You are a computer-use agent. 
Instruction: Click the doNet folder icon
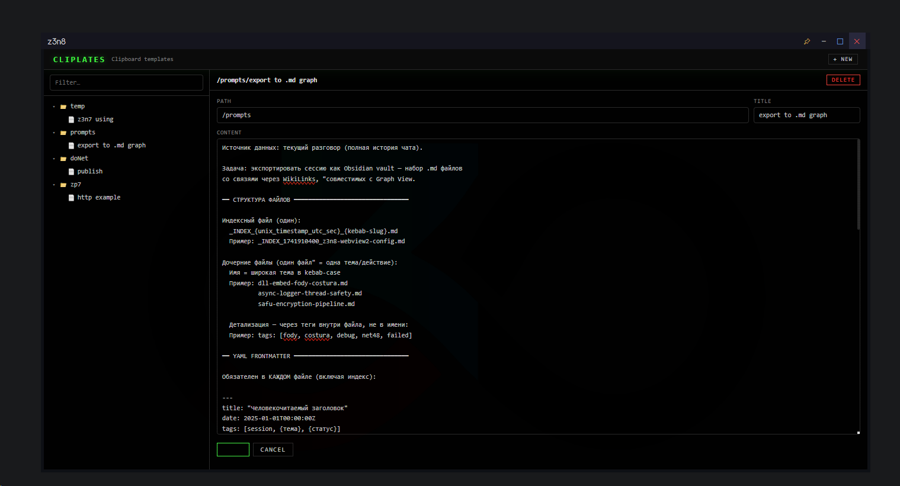[63, 159]
